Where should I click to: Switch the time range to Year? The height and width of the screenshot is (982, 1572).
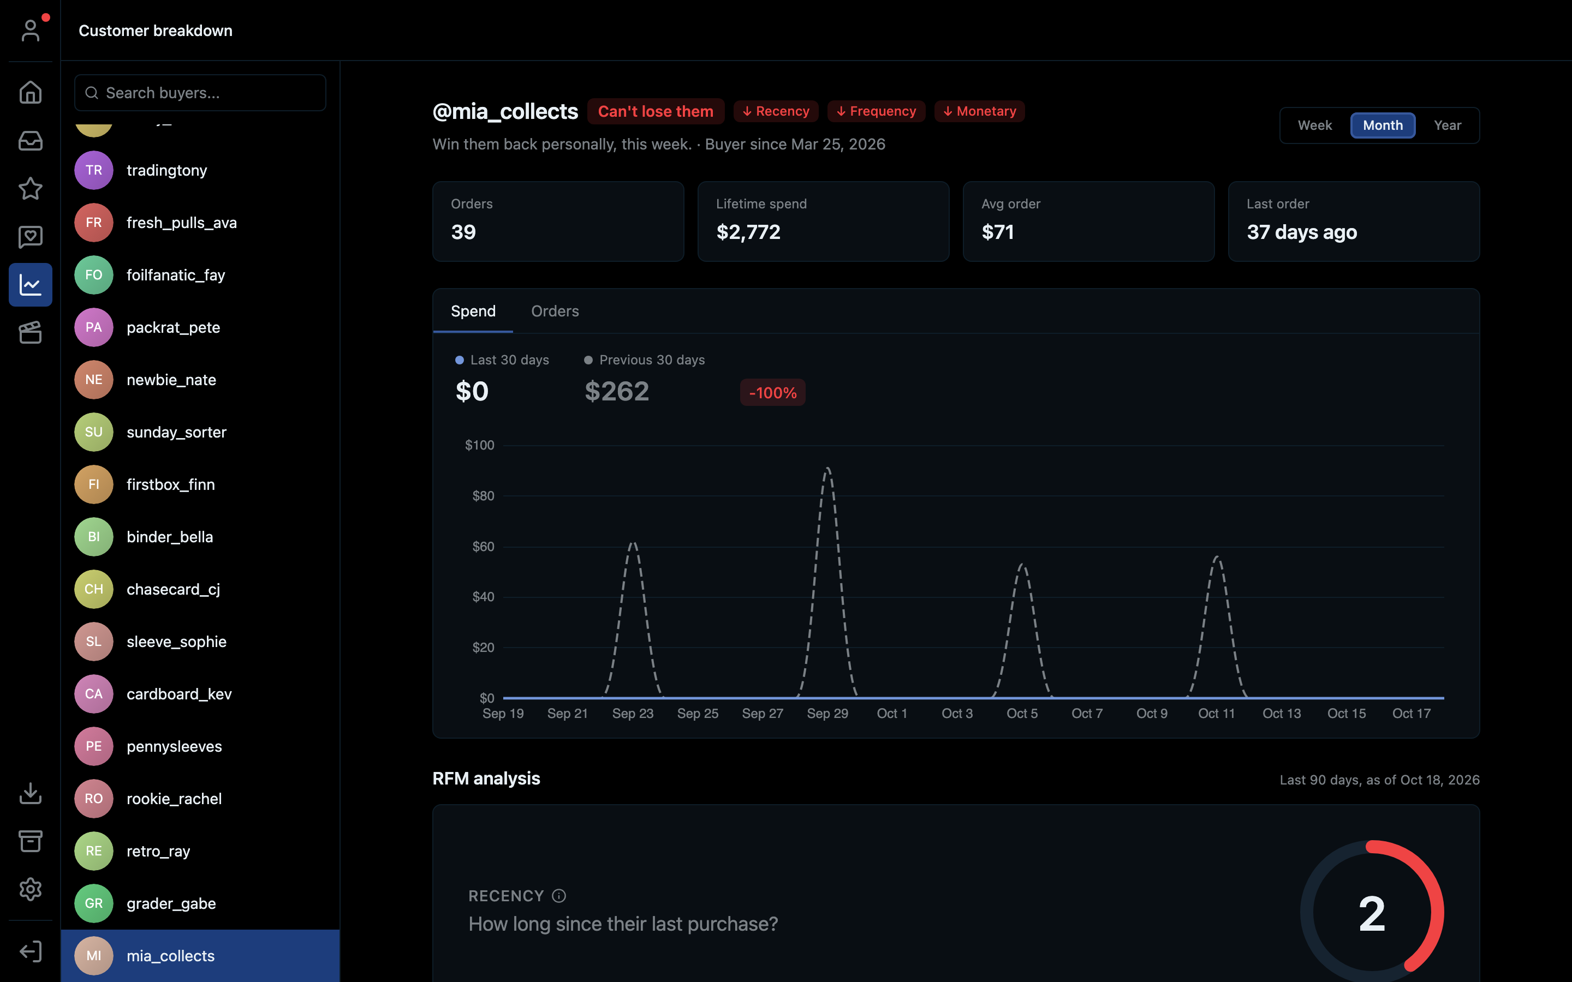coord(1448,125)
